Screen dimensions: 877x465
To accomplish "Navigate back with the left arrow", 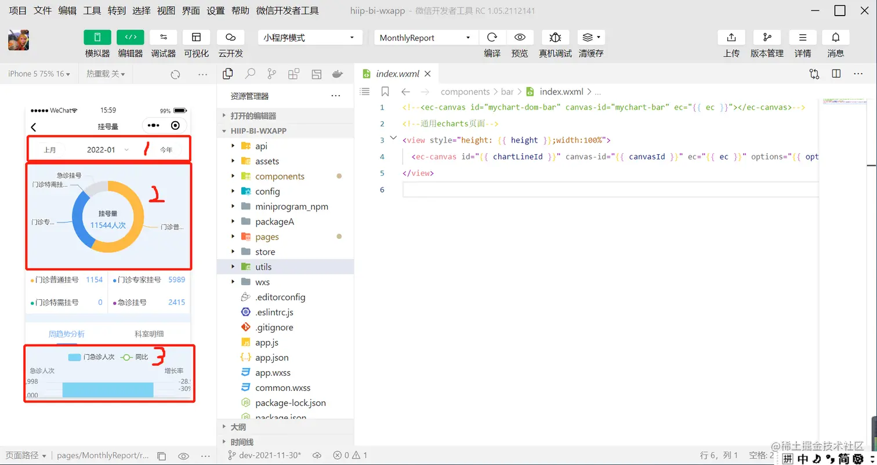I will point(405,92).
